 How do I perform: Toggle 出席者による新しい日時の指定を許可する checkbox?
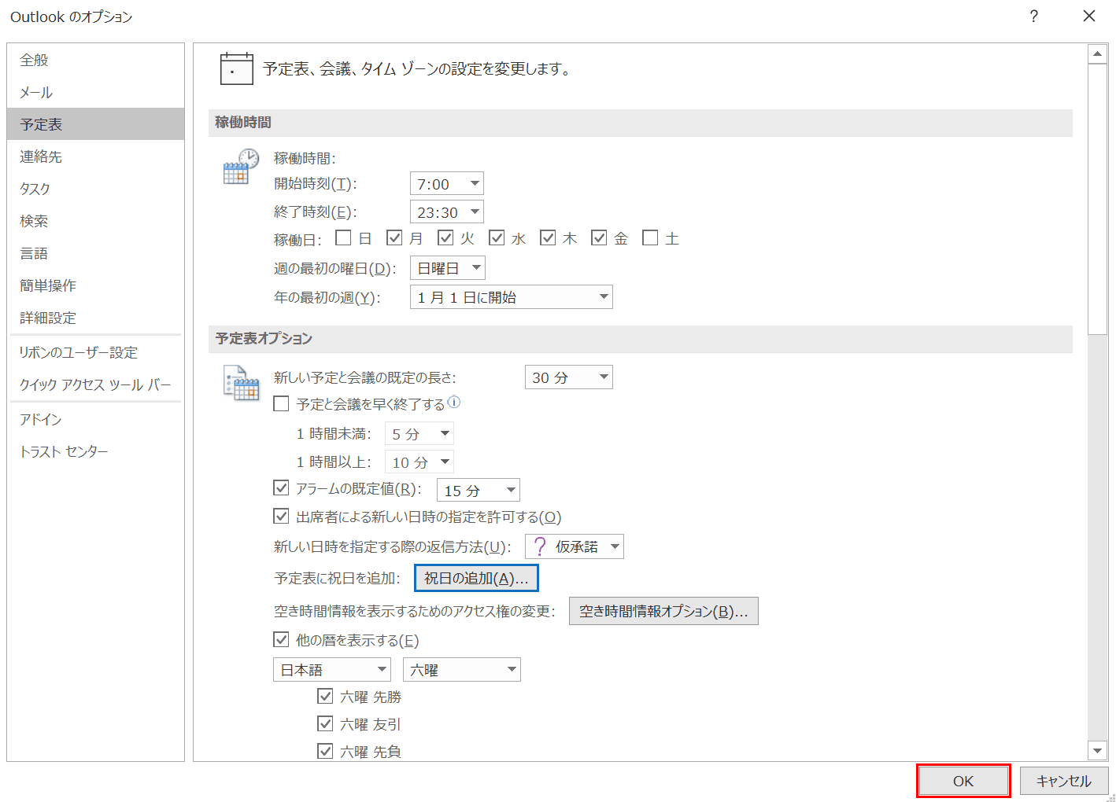[x=281, y=517]
